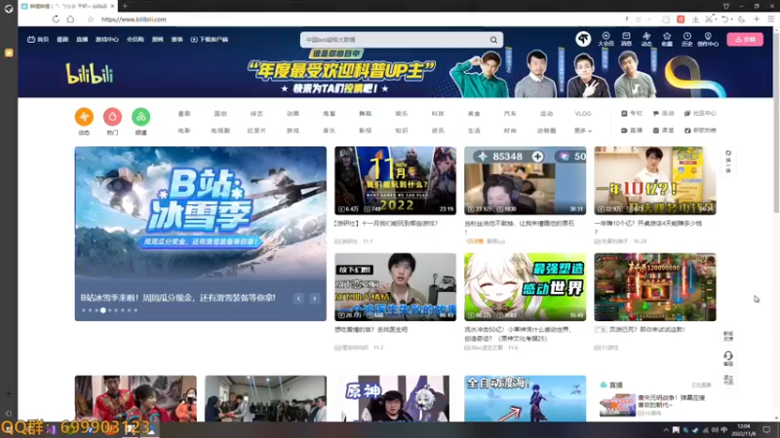Click the 中 input method indicator in taskbar
The image size is (780, 438).
723,429
